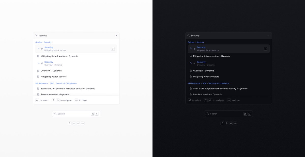Click the ⌘ key badge in light Search bar
This screenshot has height=157, width=305.
93,114
